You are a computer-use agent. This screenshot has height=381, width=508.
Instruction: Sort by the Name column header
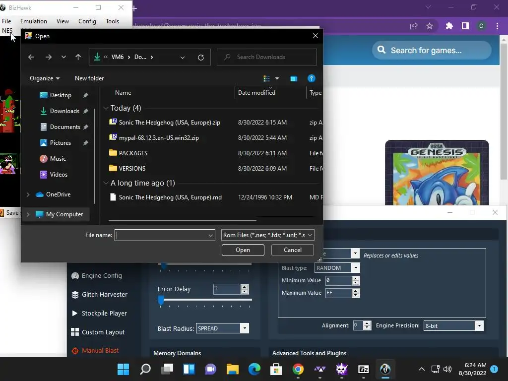[123, 93]
